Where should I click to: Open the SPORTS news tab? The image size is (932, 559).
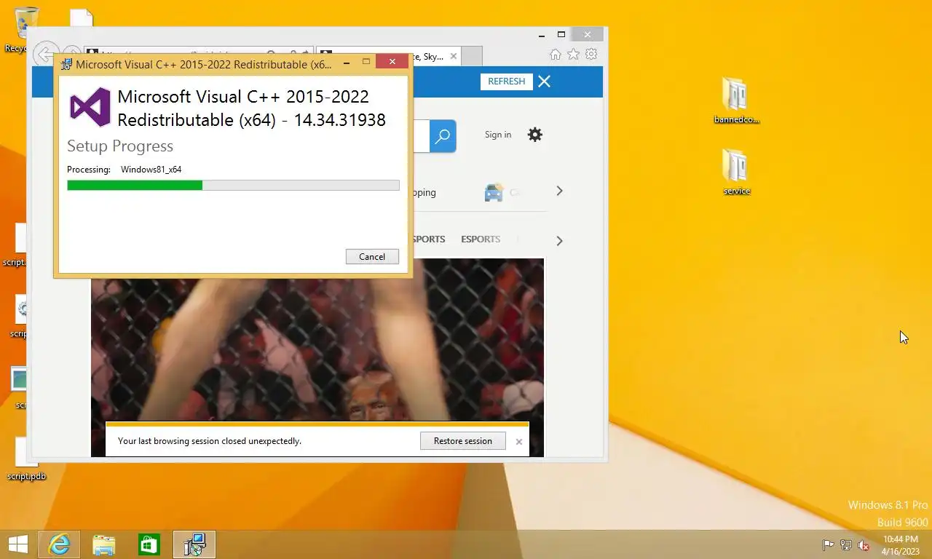[429, 239]
